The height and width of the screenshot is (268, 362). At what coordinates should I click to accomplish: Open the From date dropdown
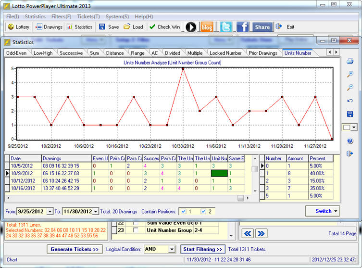pos(50,211)
